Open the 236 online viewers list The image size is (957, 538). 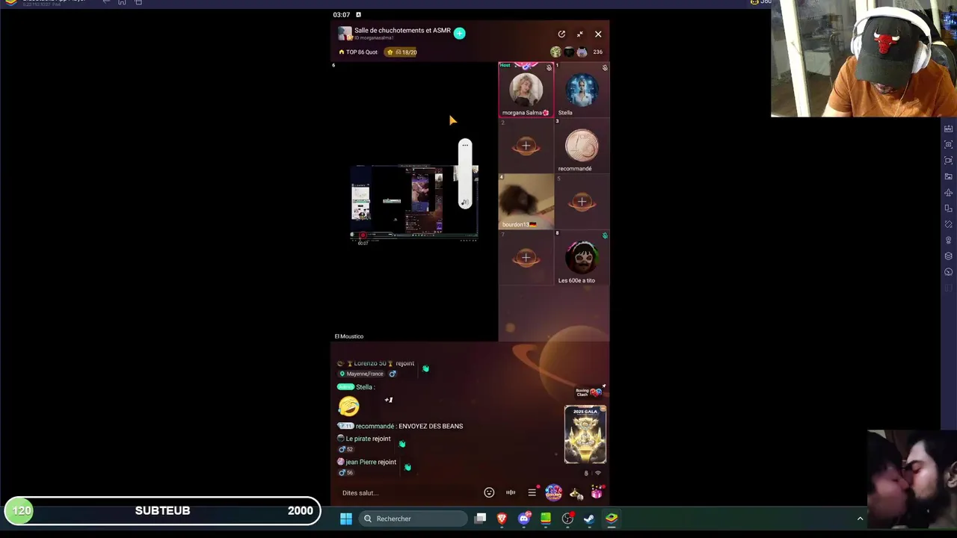point(597,52)
